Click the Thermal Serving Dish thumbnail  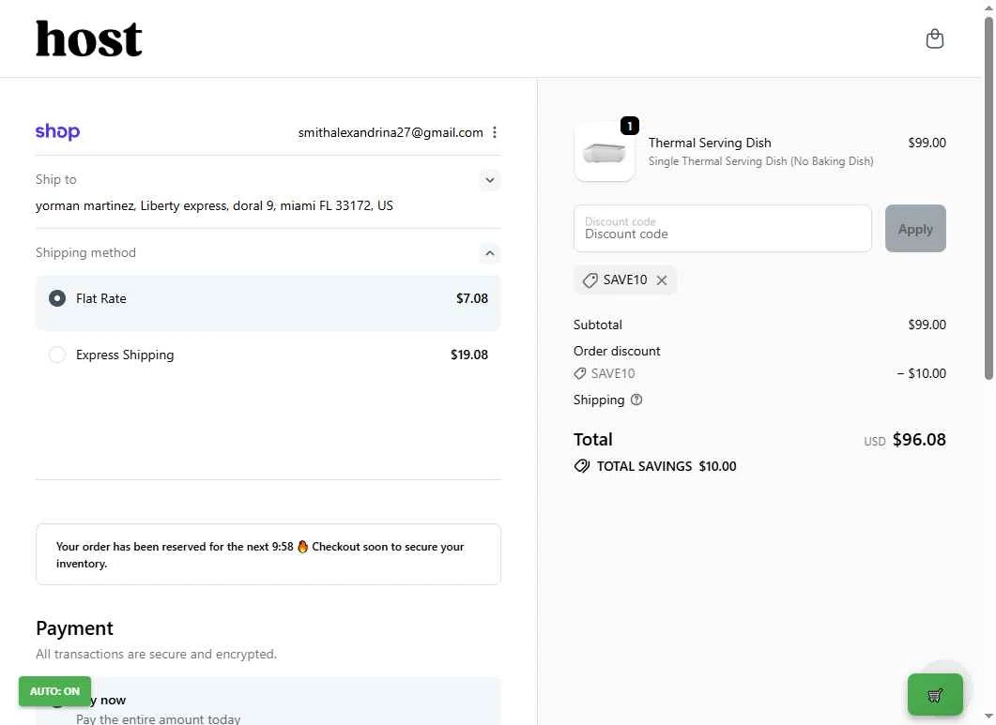(x=605, y=152)
